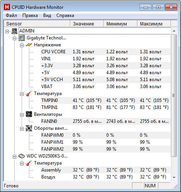The height and width of the screenshot is (192, 181).
Task: Collapse the Напряжение voltage group
Action: (22, 45)
